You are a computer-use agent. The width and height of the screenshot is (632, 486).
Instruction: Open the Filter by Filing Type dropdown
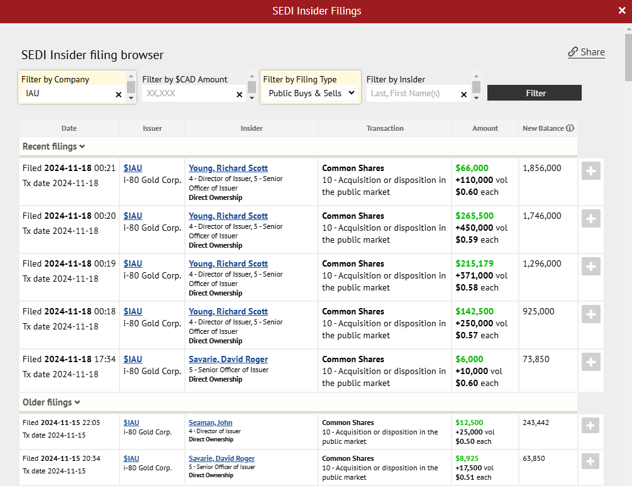pos(311,93)
